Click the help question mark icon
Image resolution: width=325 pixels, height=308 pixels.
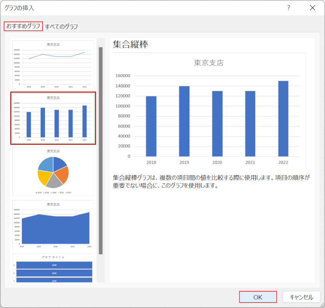(289, 8)
